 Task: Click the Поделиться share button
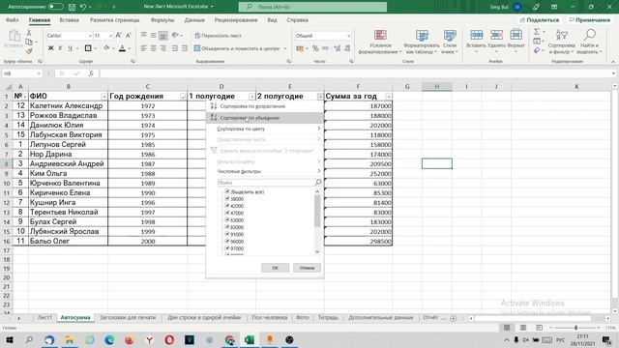point(540,19)
